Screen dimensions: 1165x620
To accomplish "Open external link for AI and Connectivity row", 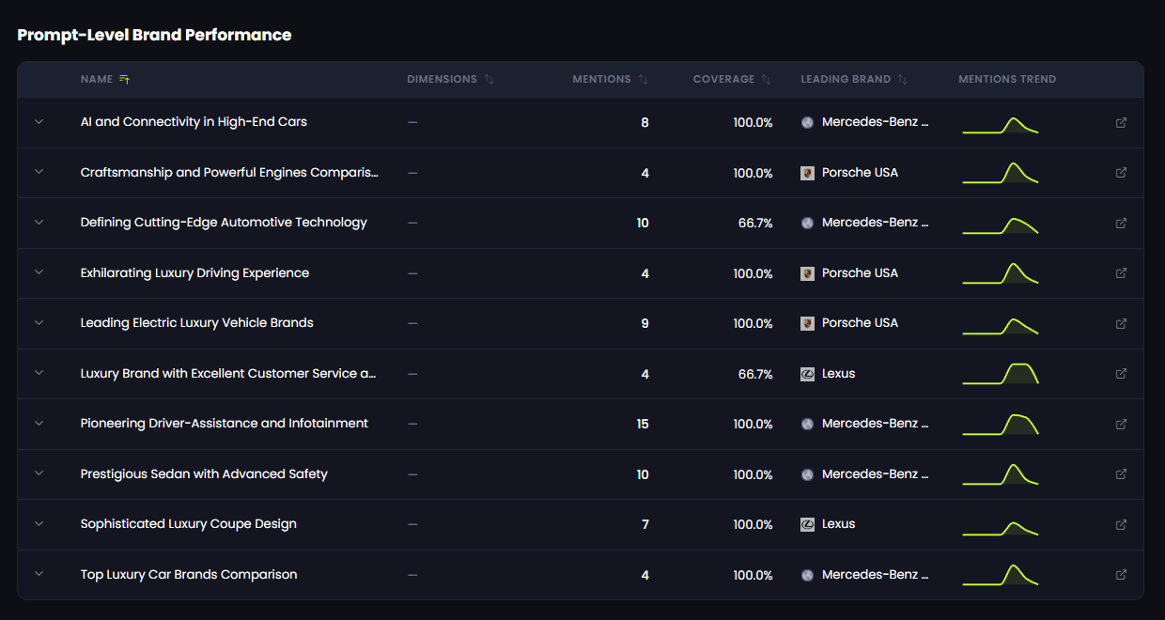I will click(x=1121, y=123).
